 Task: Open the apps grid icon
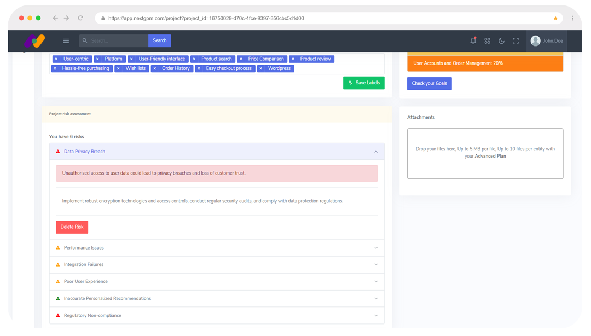click(488, 40)
